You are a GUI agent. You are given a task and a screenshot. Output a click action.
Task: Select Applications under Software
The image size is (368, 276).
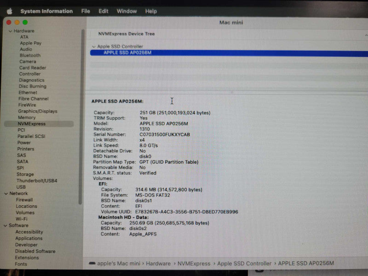point(29,238)
